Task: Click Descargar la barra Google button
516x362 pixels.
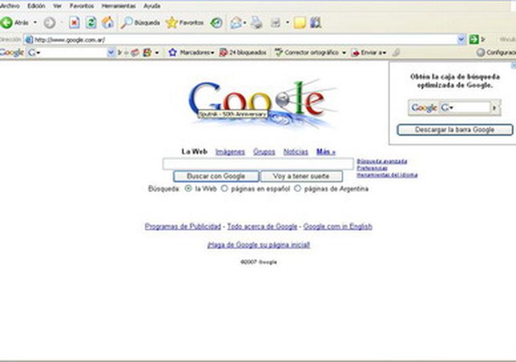Action: tap(455, 130)
